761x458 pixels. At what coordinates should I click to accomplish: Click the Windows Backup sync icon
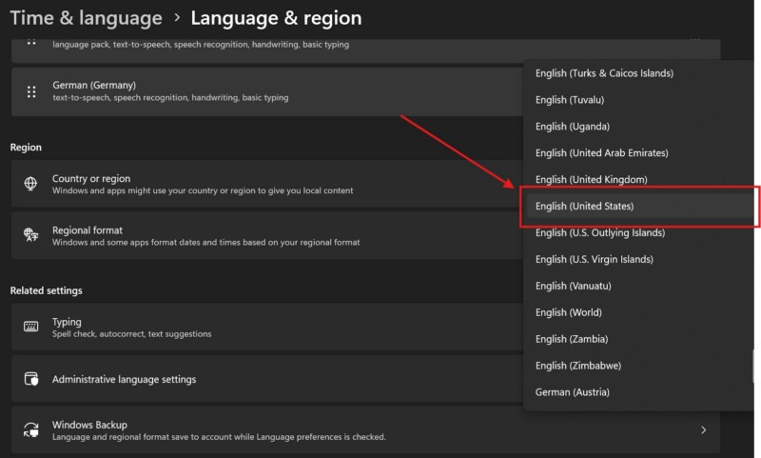pyautogui.click(x=31, y=430)
